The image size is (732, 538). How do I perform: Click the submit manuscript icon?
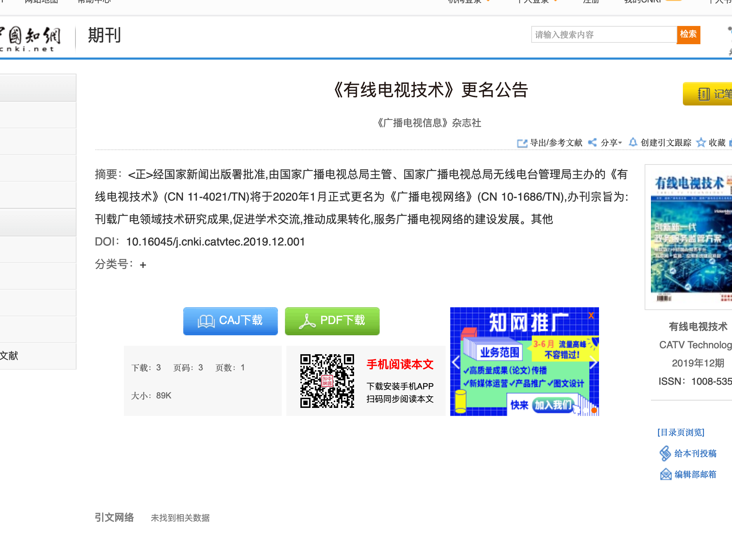[x=665, y=453]
